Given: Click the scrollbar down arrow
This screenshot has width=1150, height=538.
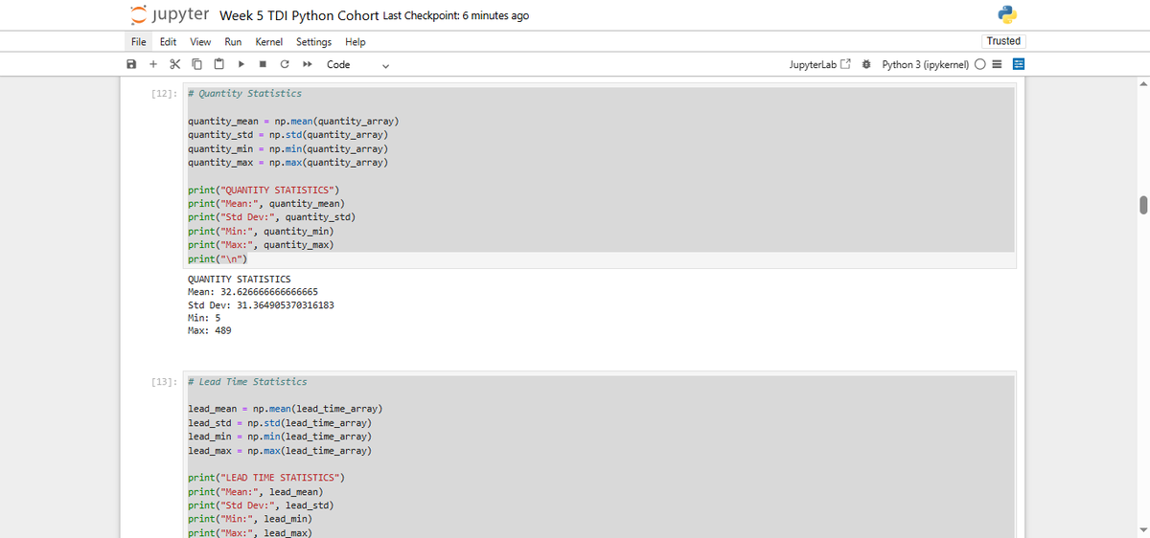Looking at the screenshot, I should point(1142,531).
